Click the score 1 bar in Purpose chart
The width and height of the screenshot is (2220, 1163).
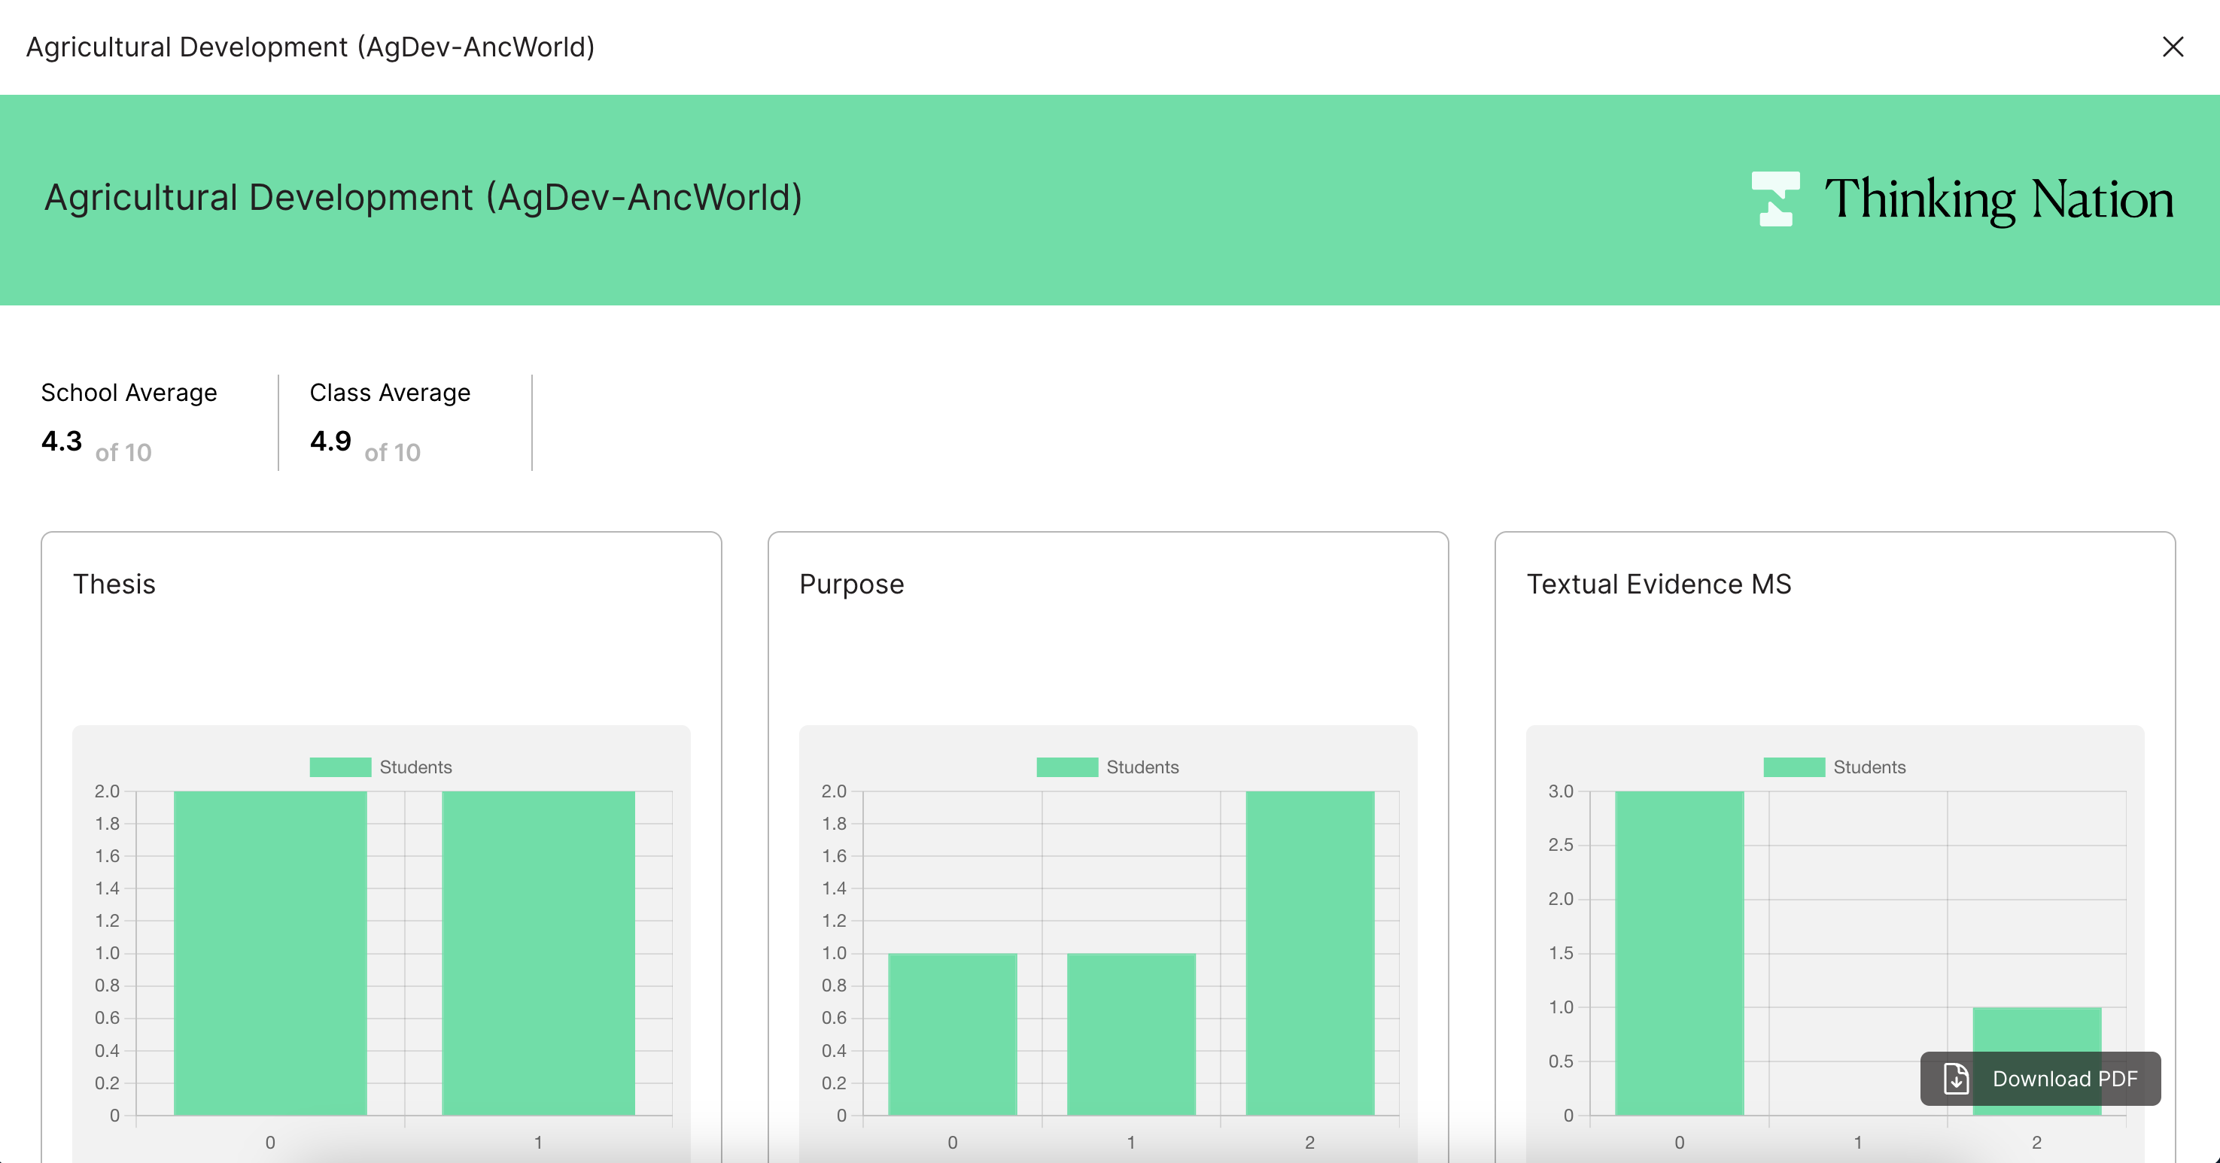[x=1130, y=1034]
